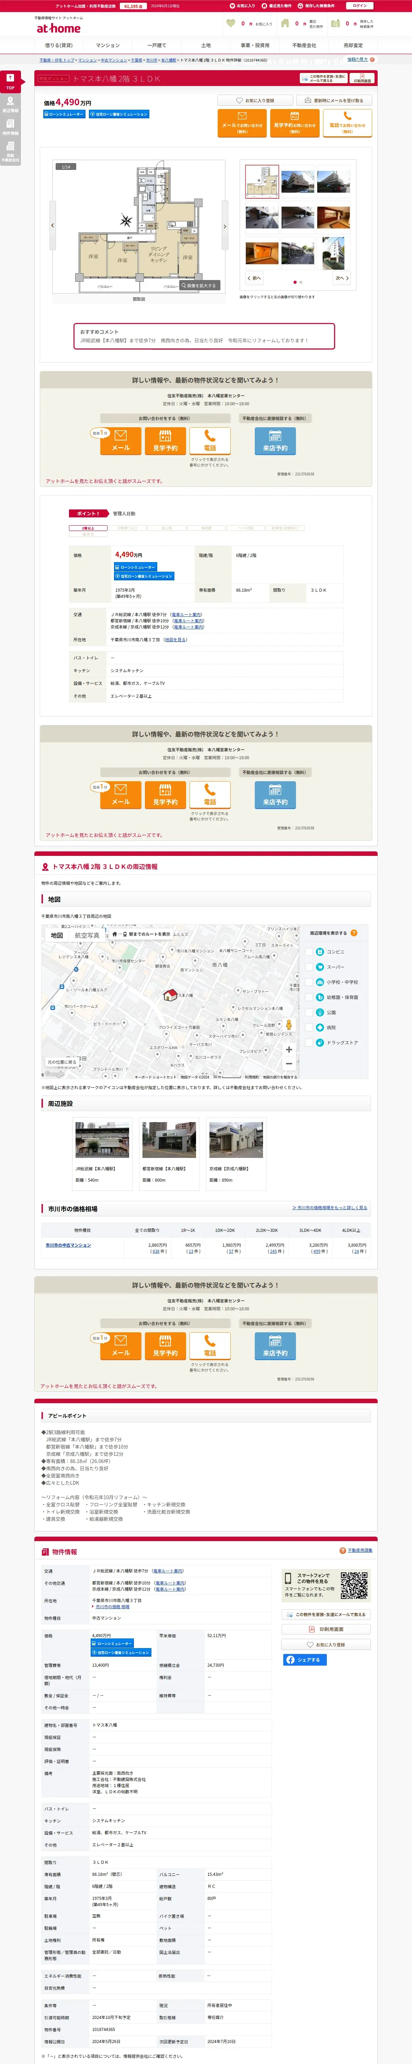The image size is (412, 2064).
Task: Click third contact box 見学予約 button
Action: click(x=165, y=1345)
